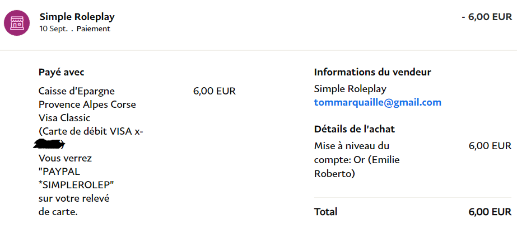Select the bold 6,00 EUR total amount

tap(490, 212)
